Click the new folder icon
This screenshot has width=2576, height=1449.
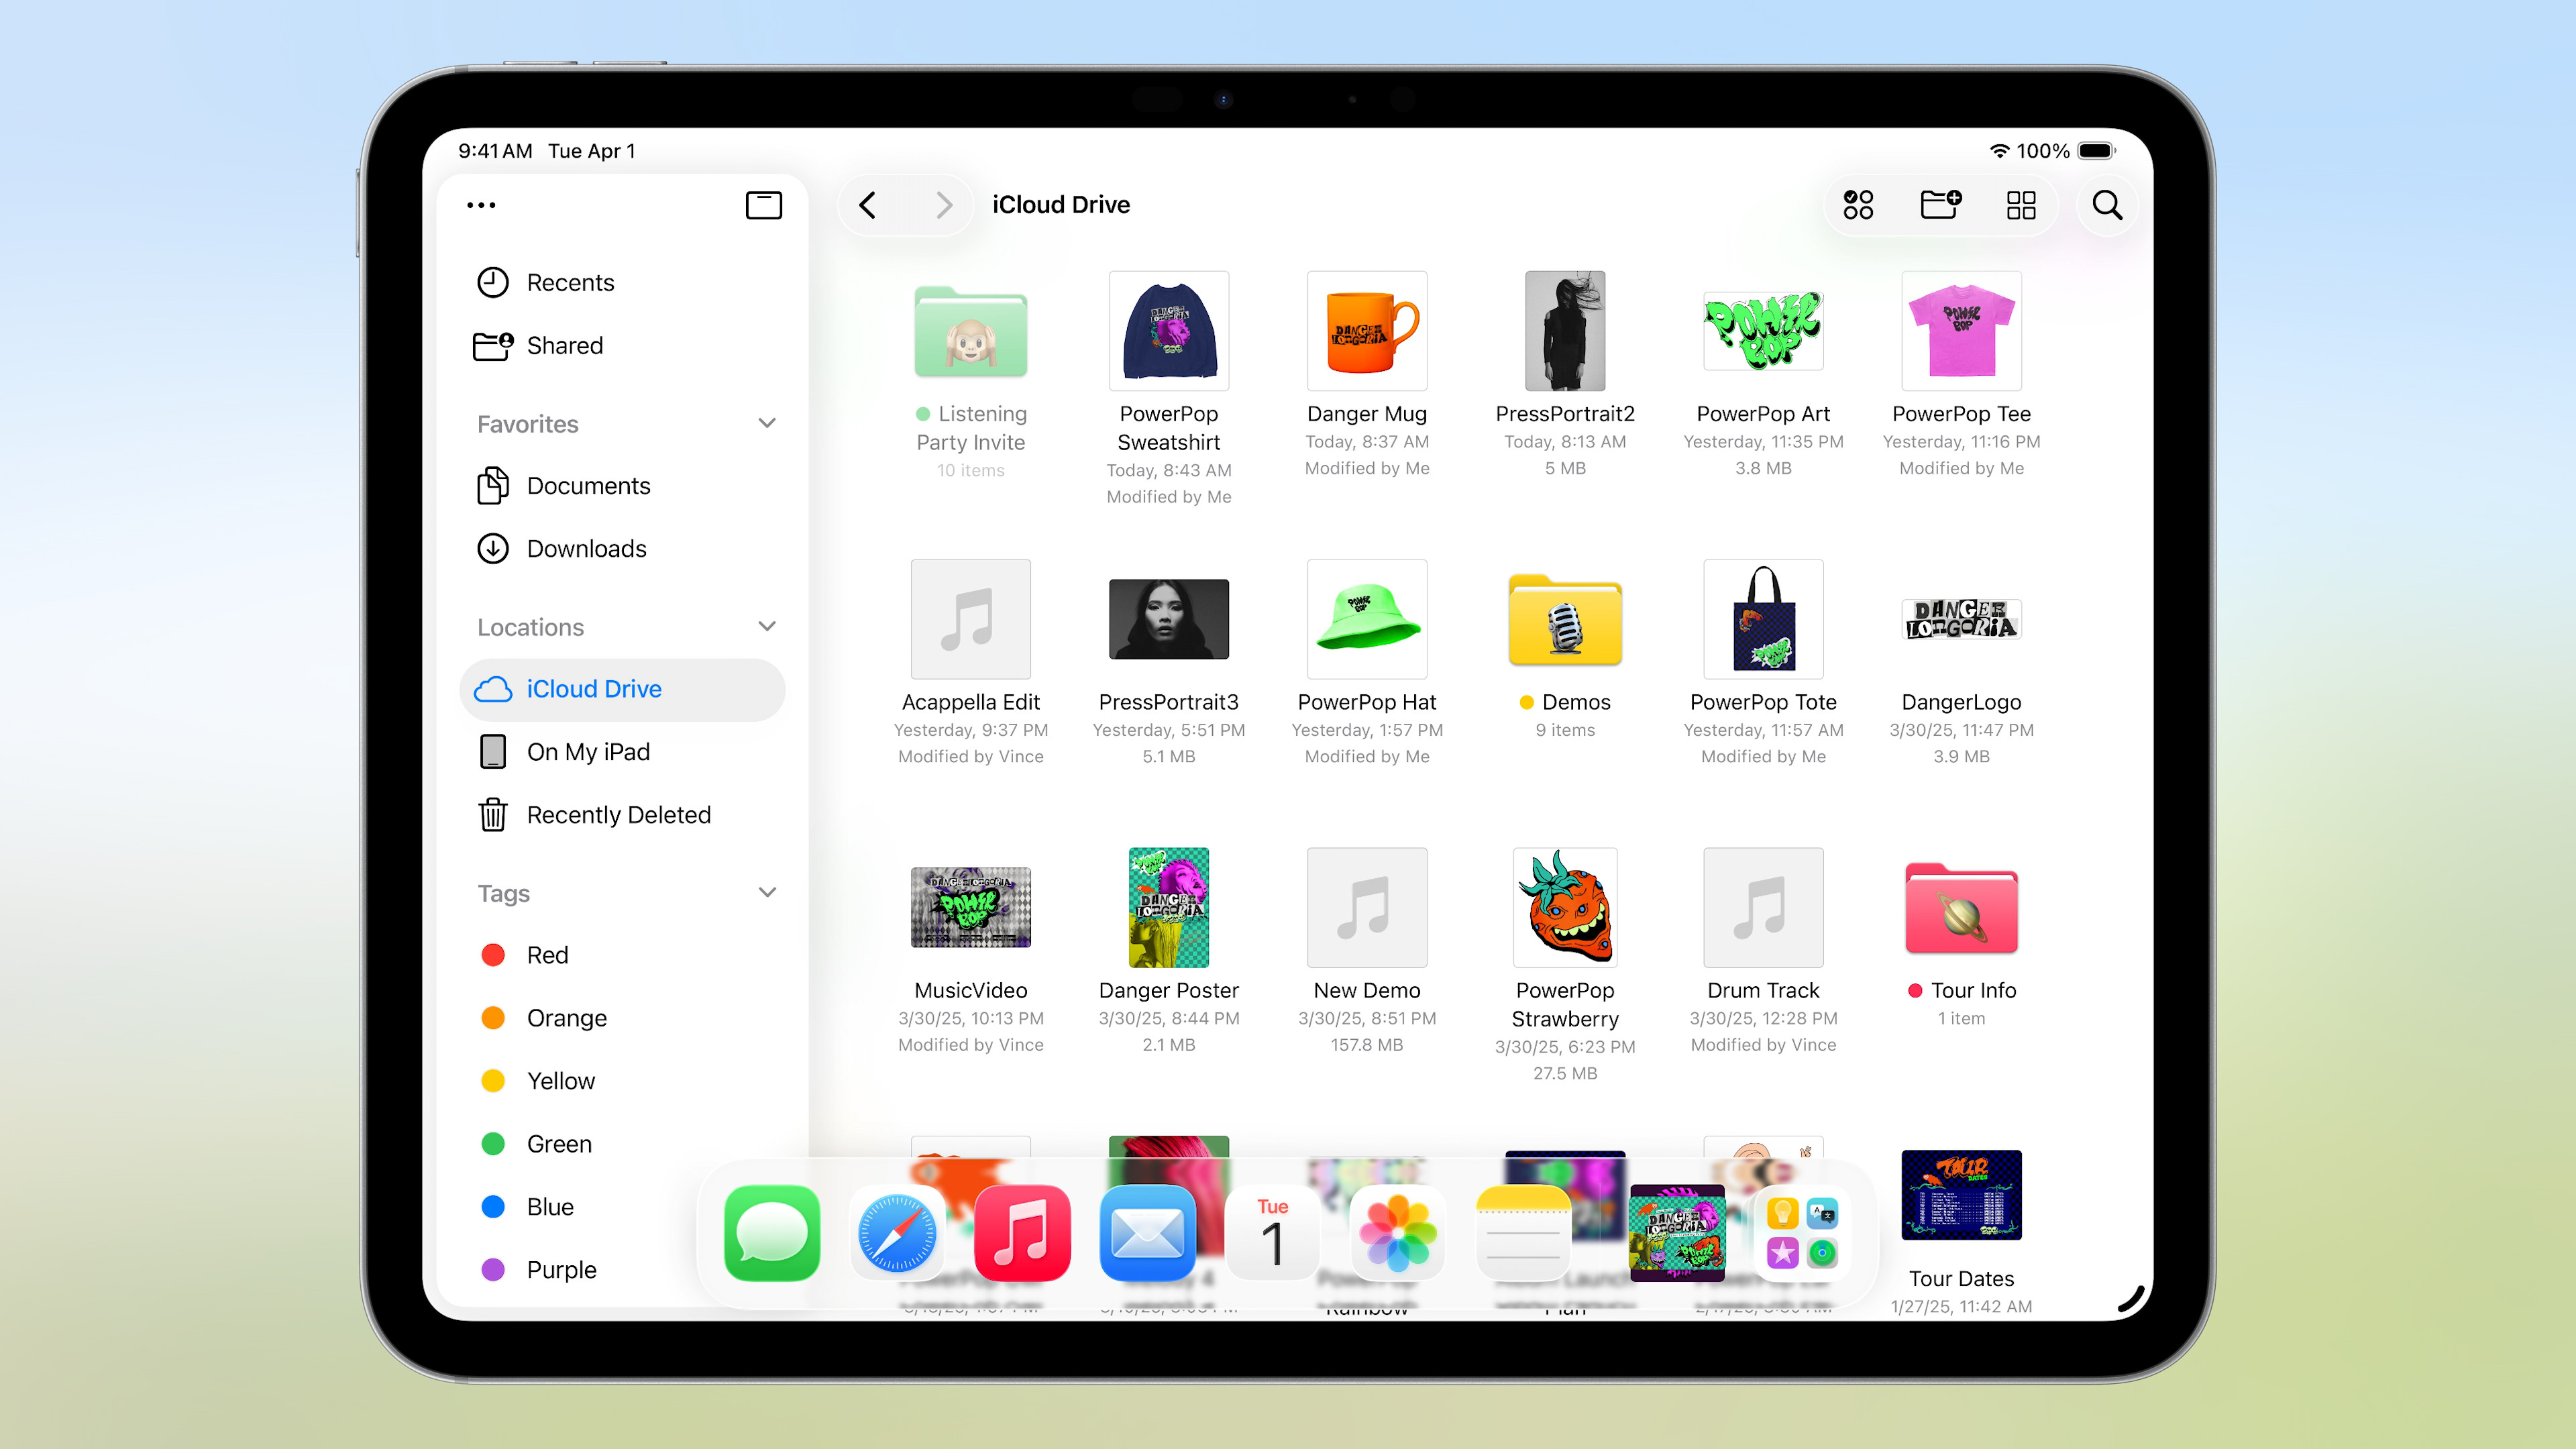[x=1940, y=205]
